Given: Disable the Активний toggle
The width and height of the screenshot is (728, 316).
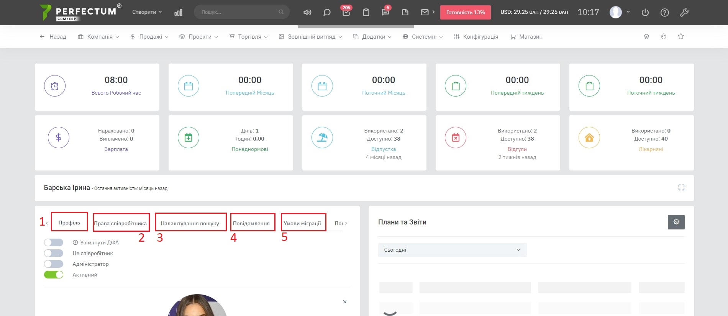Looking at the screenshot, I should point(54,275).
